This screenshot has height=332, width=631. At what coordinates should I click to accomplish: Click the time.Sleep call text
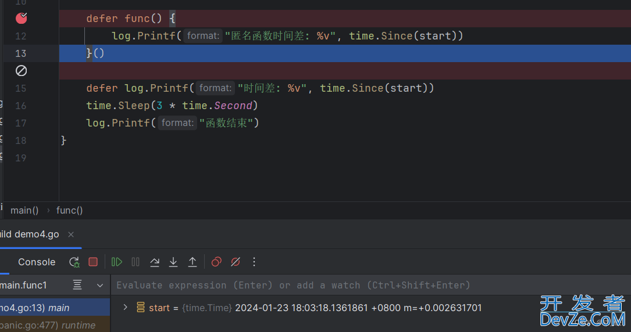click(x=118, y=106)
